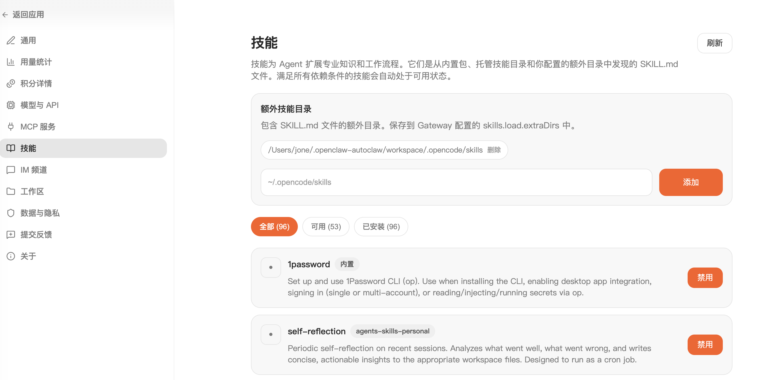Select the 技能 sidebar item
The image size is (783, 380).
(83, 148)
